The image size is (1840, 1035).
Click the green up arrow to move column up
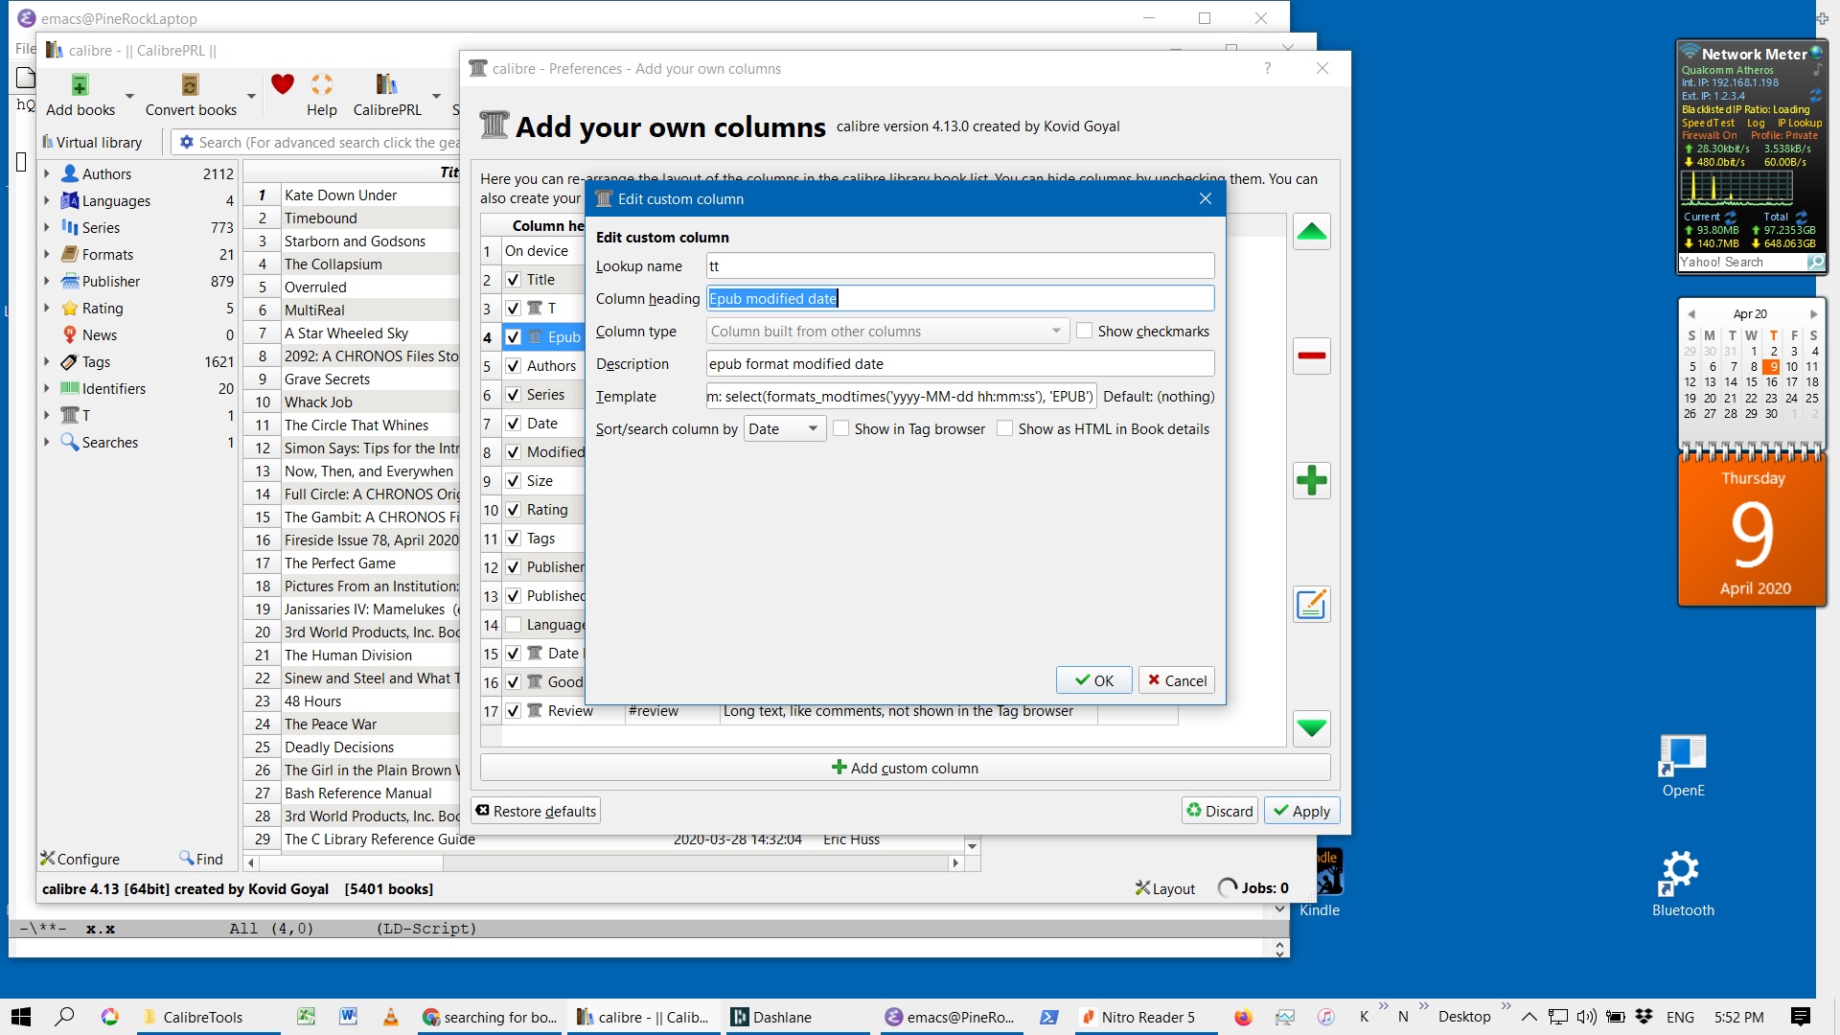coord(1311,232)
